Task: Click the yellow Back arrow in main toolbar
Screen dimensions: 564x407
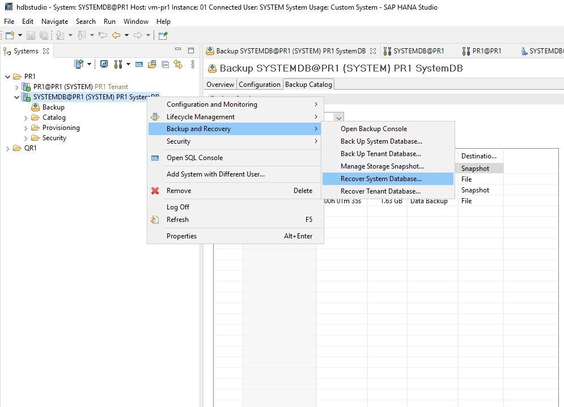Action: click(116, 35)
